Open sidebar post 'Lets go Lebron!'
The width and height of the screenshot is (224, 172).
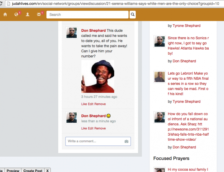coord(188,84)
